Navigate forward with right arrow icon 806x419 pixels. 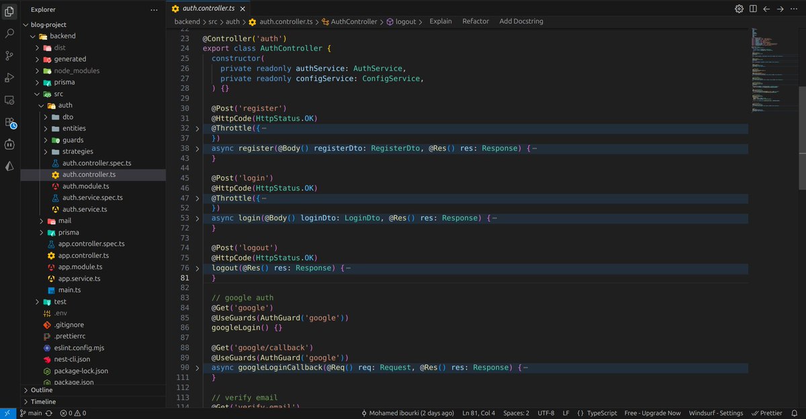(x=780, y=9)
